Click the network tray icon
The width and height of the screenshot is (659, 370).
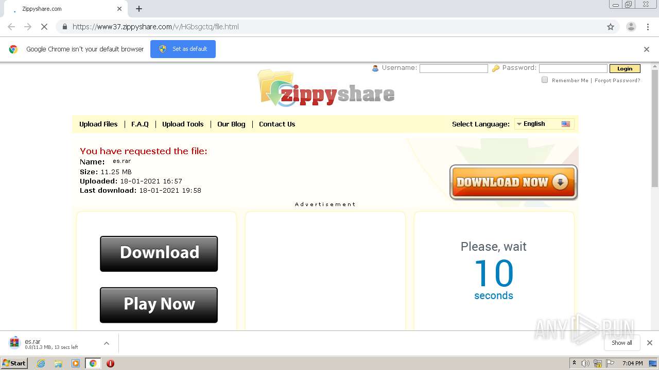(x=598, y=363)
